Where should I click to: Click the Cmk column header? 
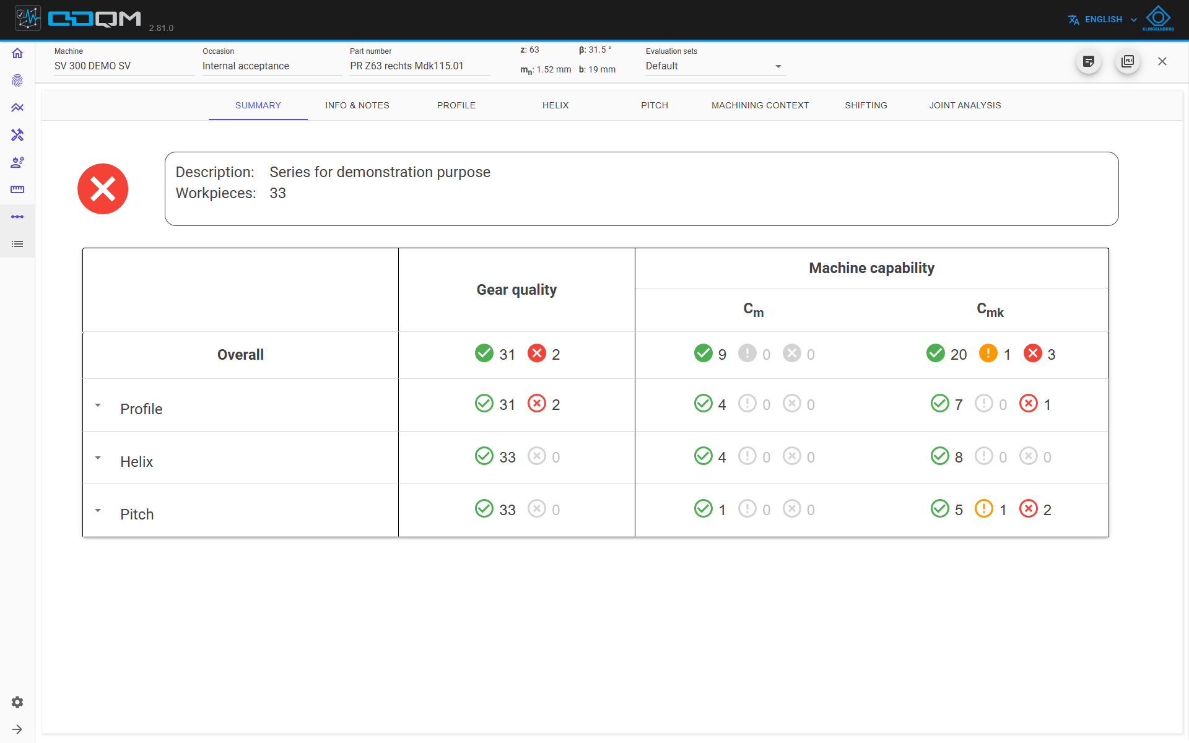pos(990,310)
